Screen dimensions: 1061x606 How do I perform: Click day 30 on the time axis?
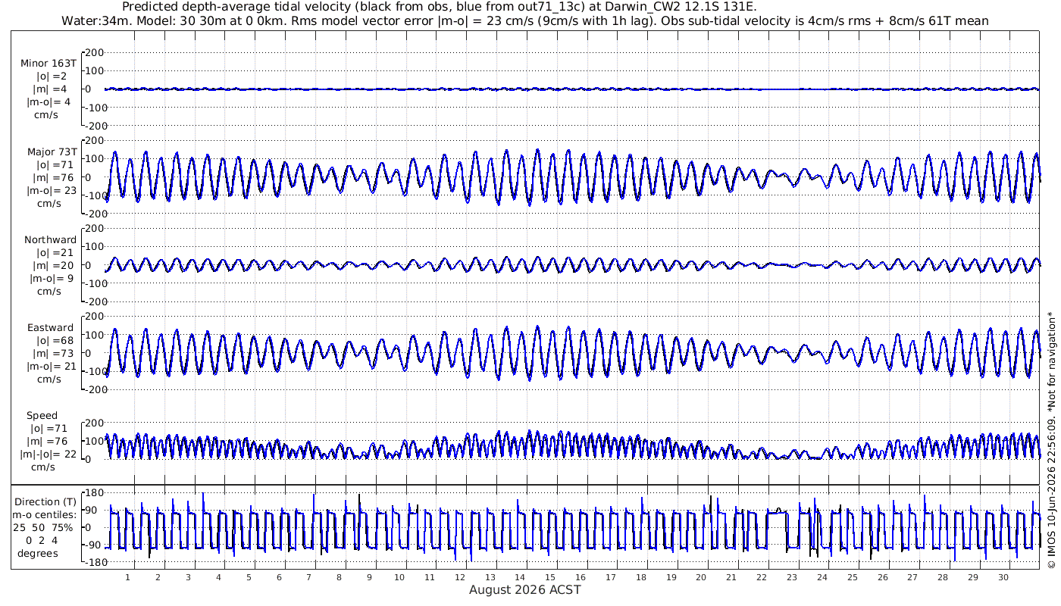pyautogui.click(x=1004, y=577)
